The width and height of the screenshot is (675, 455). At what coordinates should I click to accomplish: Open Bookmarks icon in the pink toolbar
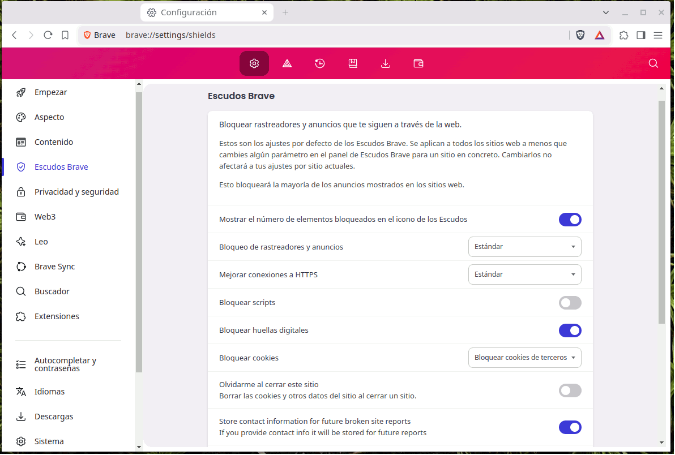[353, 63]
